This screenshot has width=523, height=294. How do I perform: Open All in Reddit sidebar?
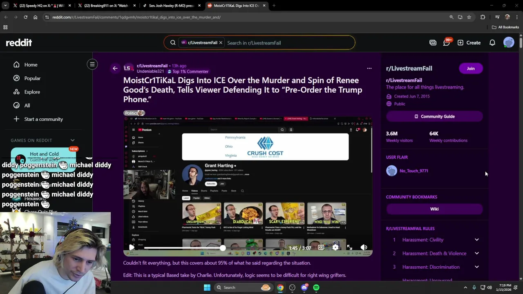(27, 105)
